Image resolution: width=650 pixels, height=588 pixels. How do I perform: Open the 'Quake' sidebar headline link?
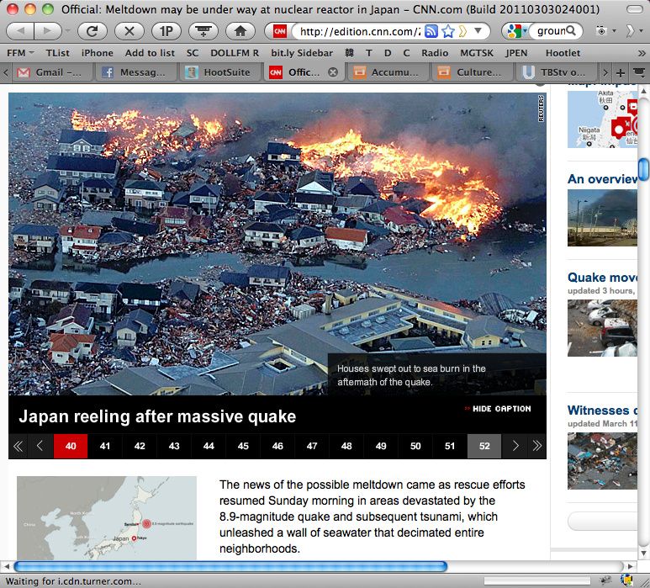[x=602, y=278]
